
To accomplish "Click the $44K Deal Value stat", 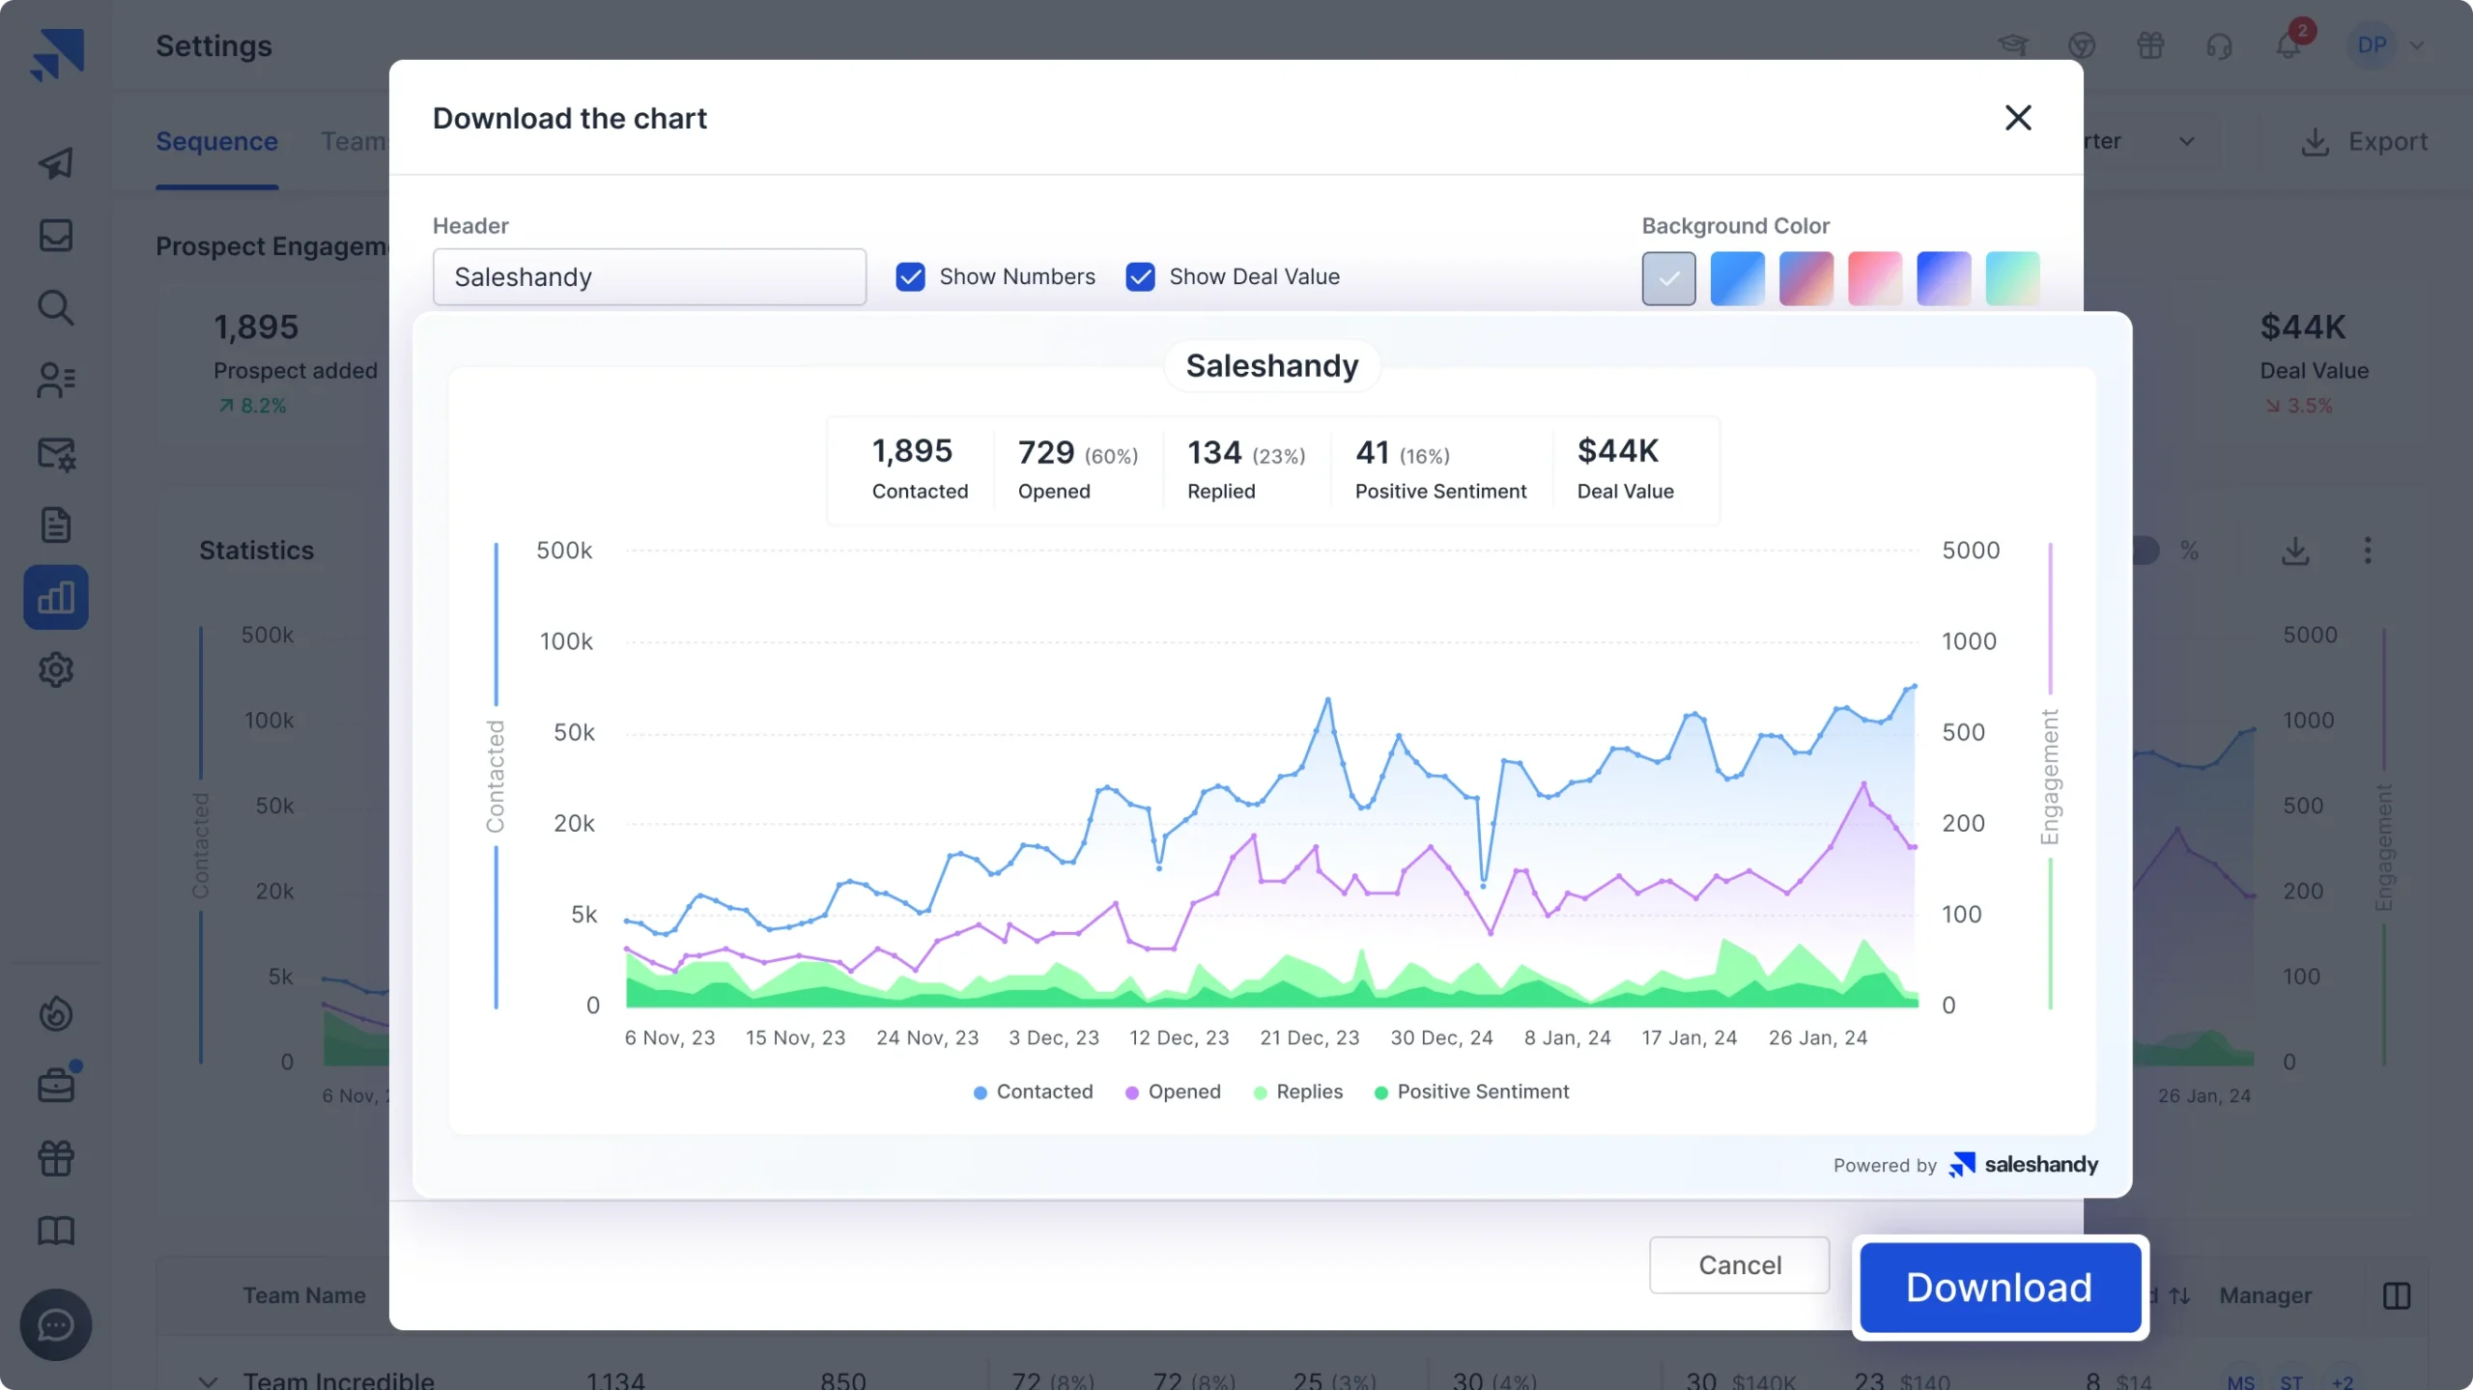I will [1626, 468].
